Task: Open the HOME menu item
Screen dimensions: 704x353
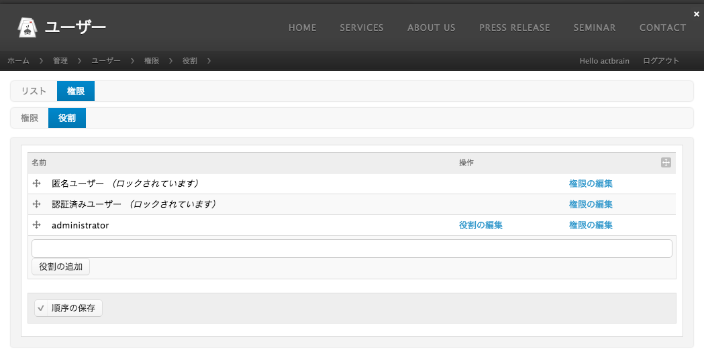Action: (302, 27)
